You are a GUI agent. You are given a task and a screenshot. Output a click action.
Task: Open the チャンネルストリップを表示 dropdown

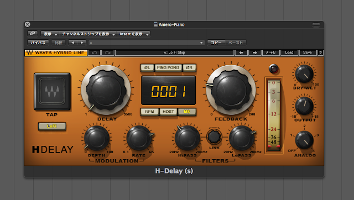pyautogui.click(x=88, y=34)
